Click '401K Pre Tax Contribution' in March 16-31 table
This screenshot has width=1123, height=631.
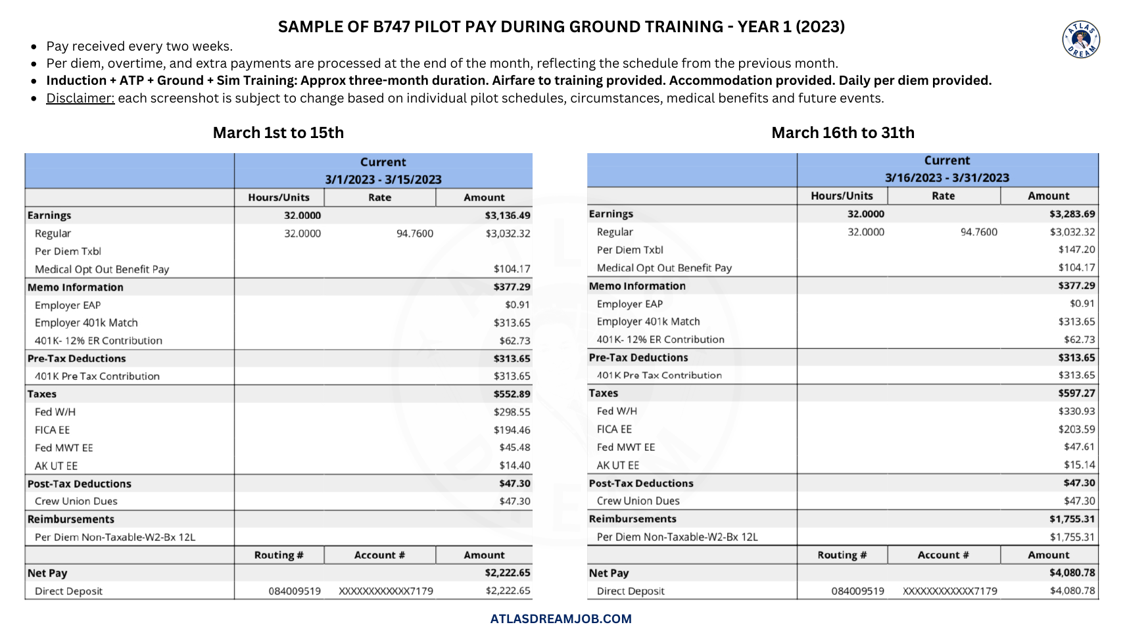coord(659,375)
